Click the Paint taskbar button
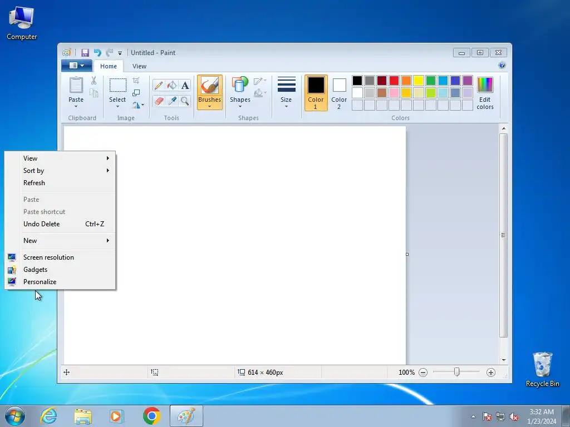 click(x=186, y=416)
